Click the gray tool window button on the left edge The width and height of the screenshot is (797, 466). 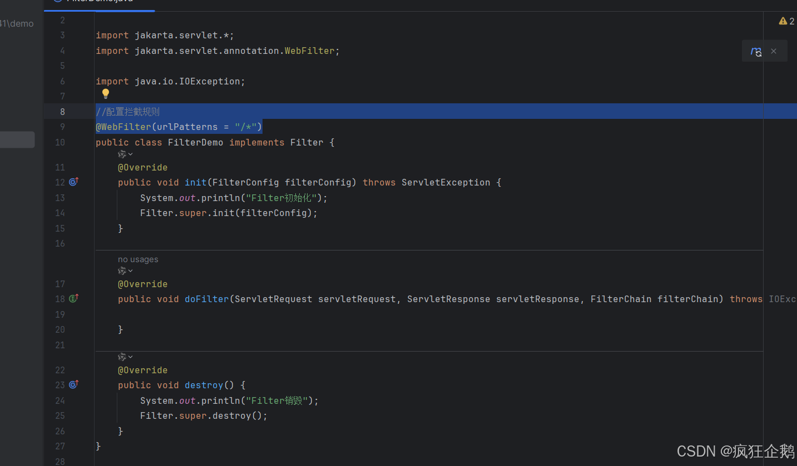point(17,139)
